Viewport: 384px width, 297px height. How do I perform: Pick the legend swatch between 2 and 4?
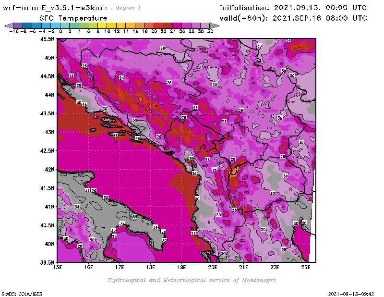(74, 25)
